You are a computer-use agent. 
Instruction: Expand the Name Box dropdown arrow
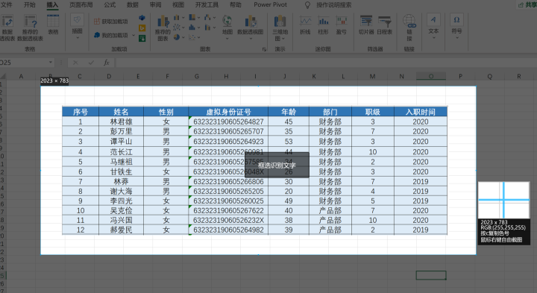(x=51, y=63)
